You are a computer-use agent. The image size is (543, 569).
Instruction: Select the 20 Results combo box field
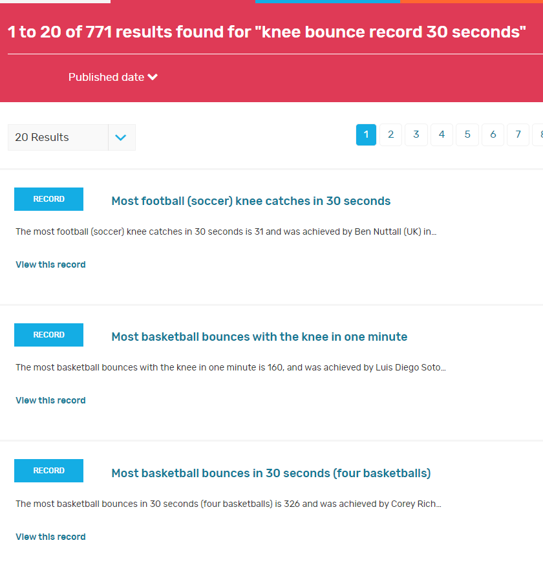click(x=72, y=137)
